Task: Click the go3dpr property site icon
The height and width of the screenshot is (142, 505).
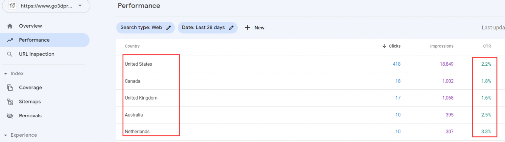Action: click(12, 6)
